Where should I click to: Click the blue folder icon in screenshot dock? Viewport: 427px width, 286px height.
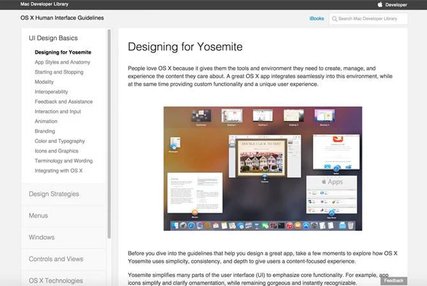[342, 225]
